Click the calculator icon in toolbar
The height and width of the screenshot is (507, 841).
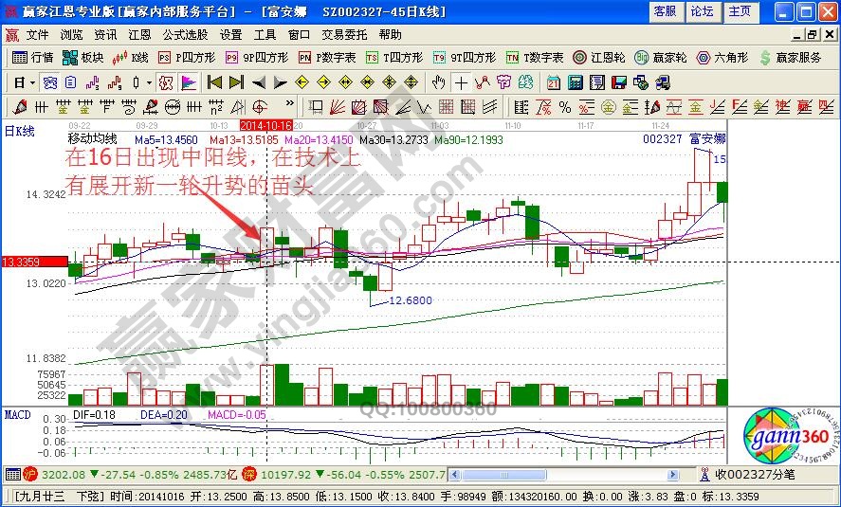pyautogui.click(x=576, y=82)
